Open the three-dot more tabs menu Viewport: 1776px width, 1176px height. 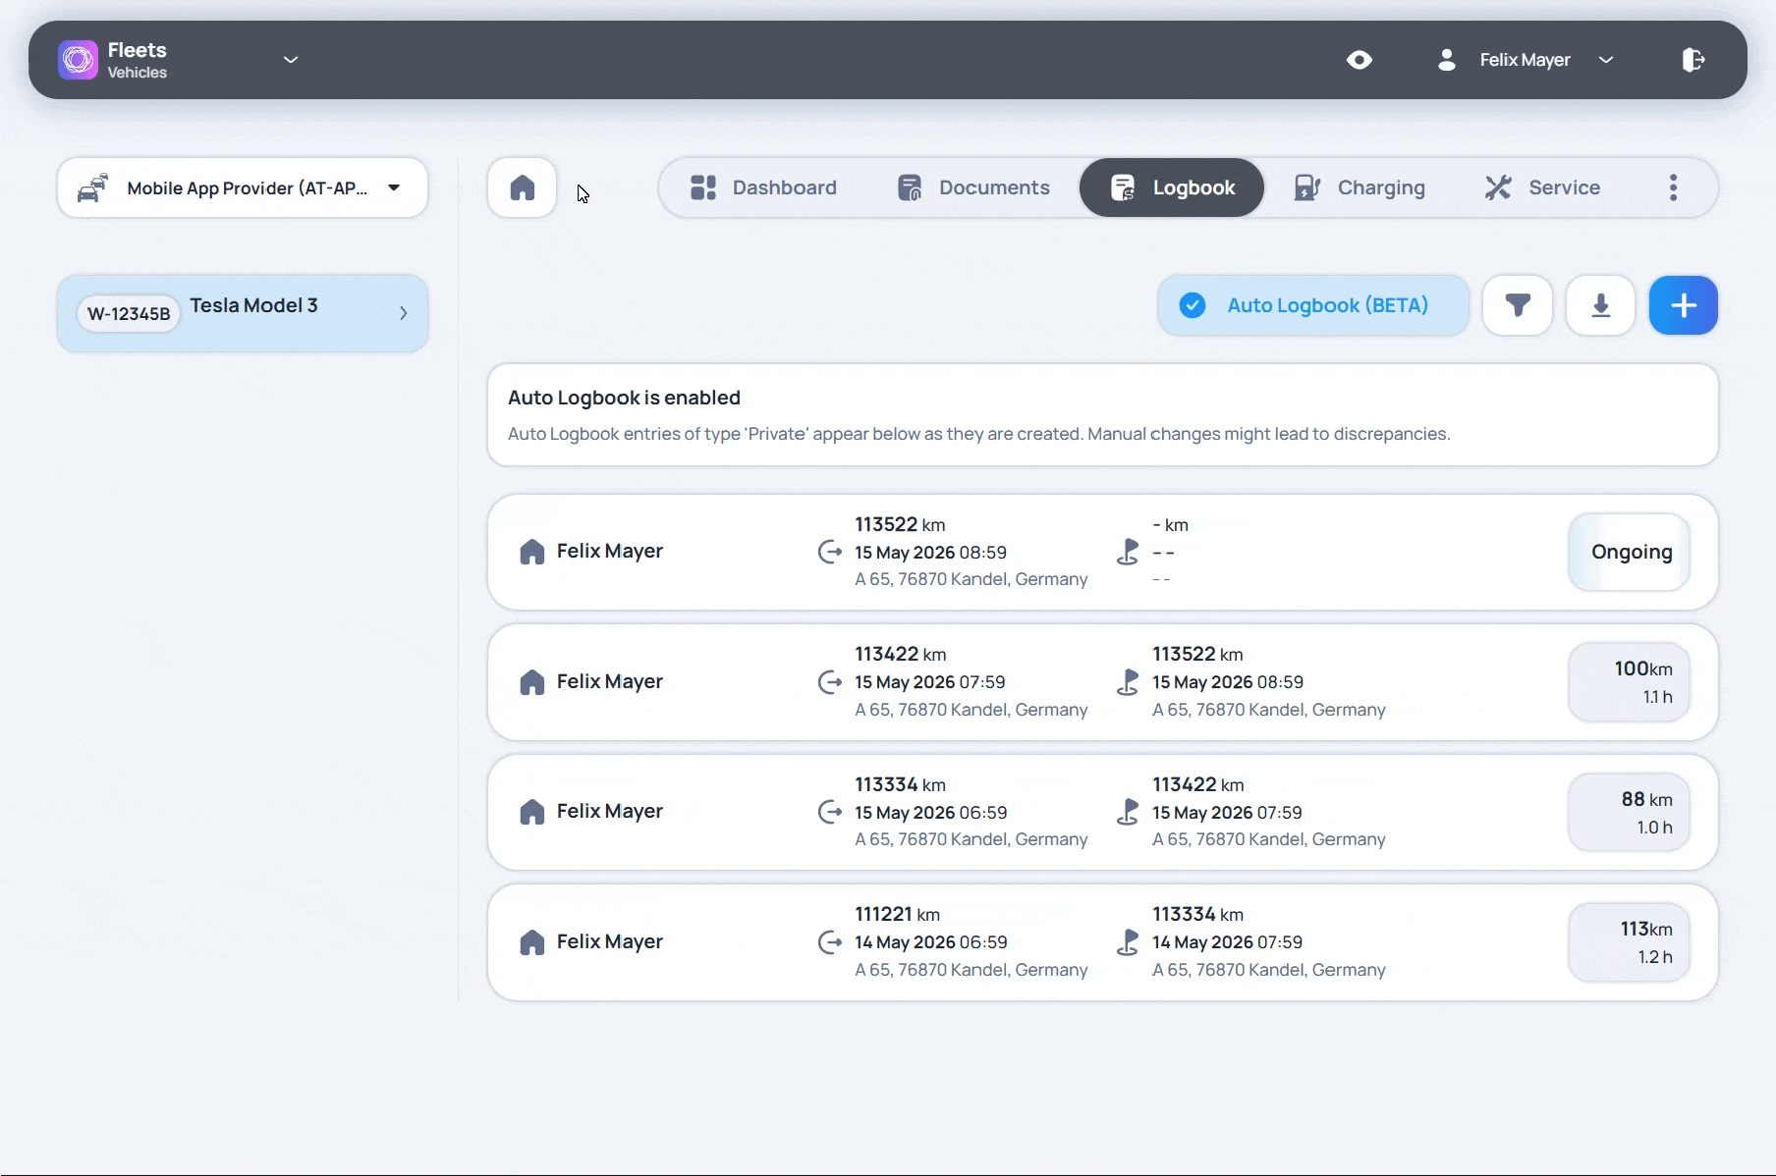(1674, 187)
